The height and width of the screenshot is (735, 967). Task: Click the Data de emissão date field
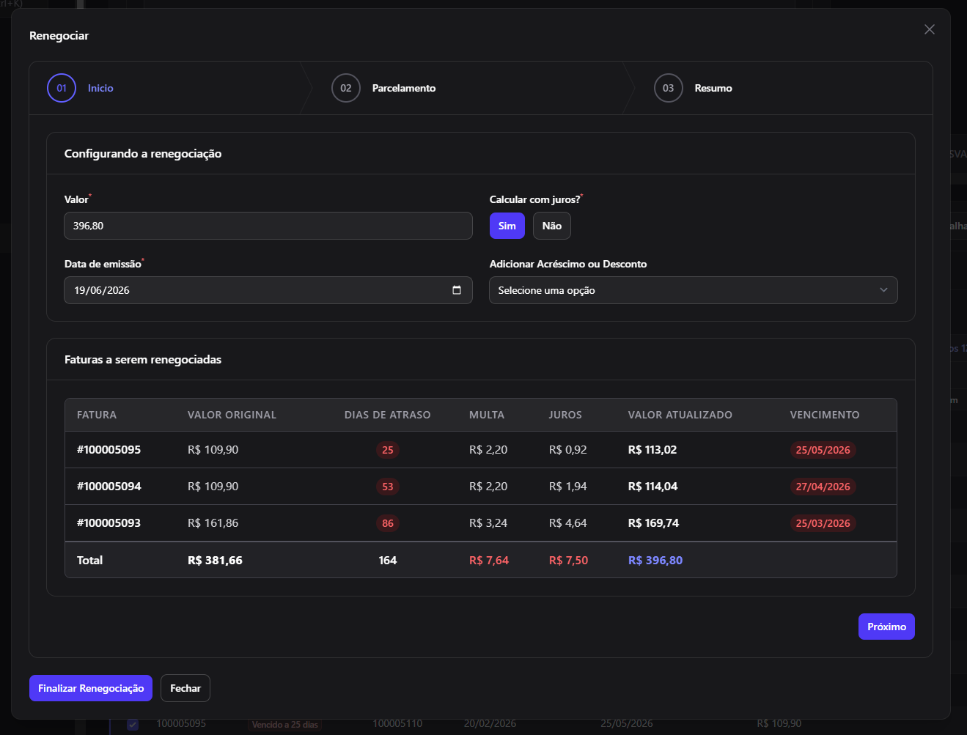pyautogui.click(x=268, y=290)
